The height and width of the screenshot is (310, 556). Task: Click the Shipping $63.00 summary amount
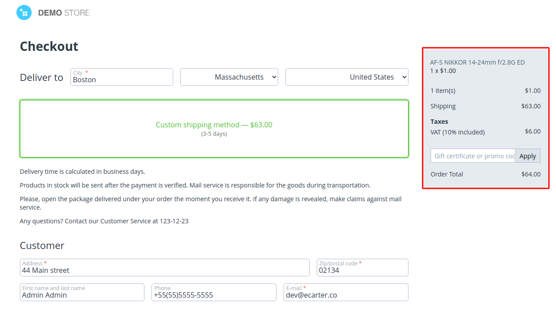click(531, 106)
